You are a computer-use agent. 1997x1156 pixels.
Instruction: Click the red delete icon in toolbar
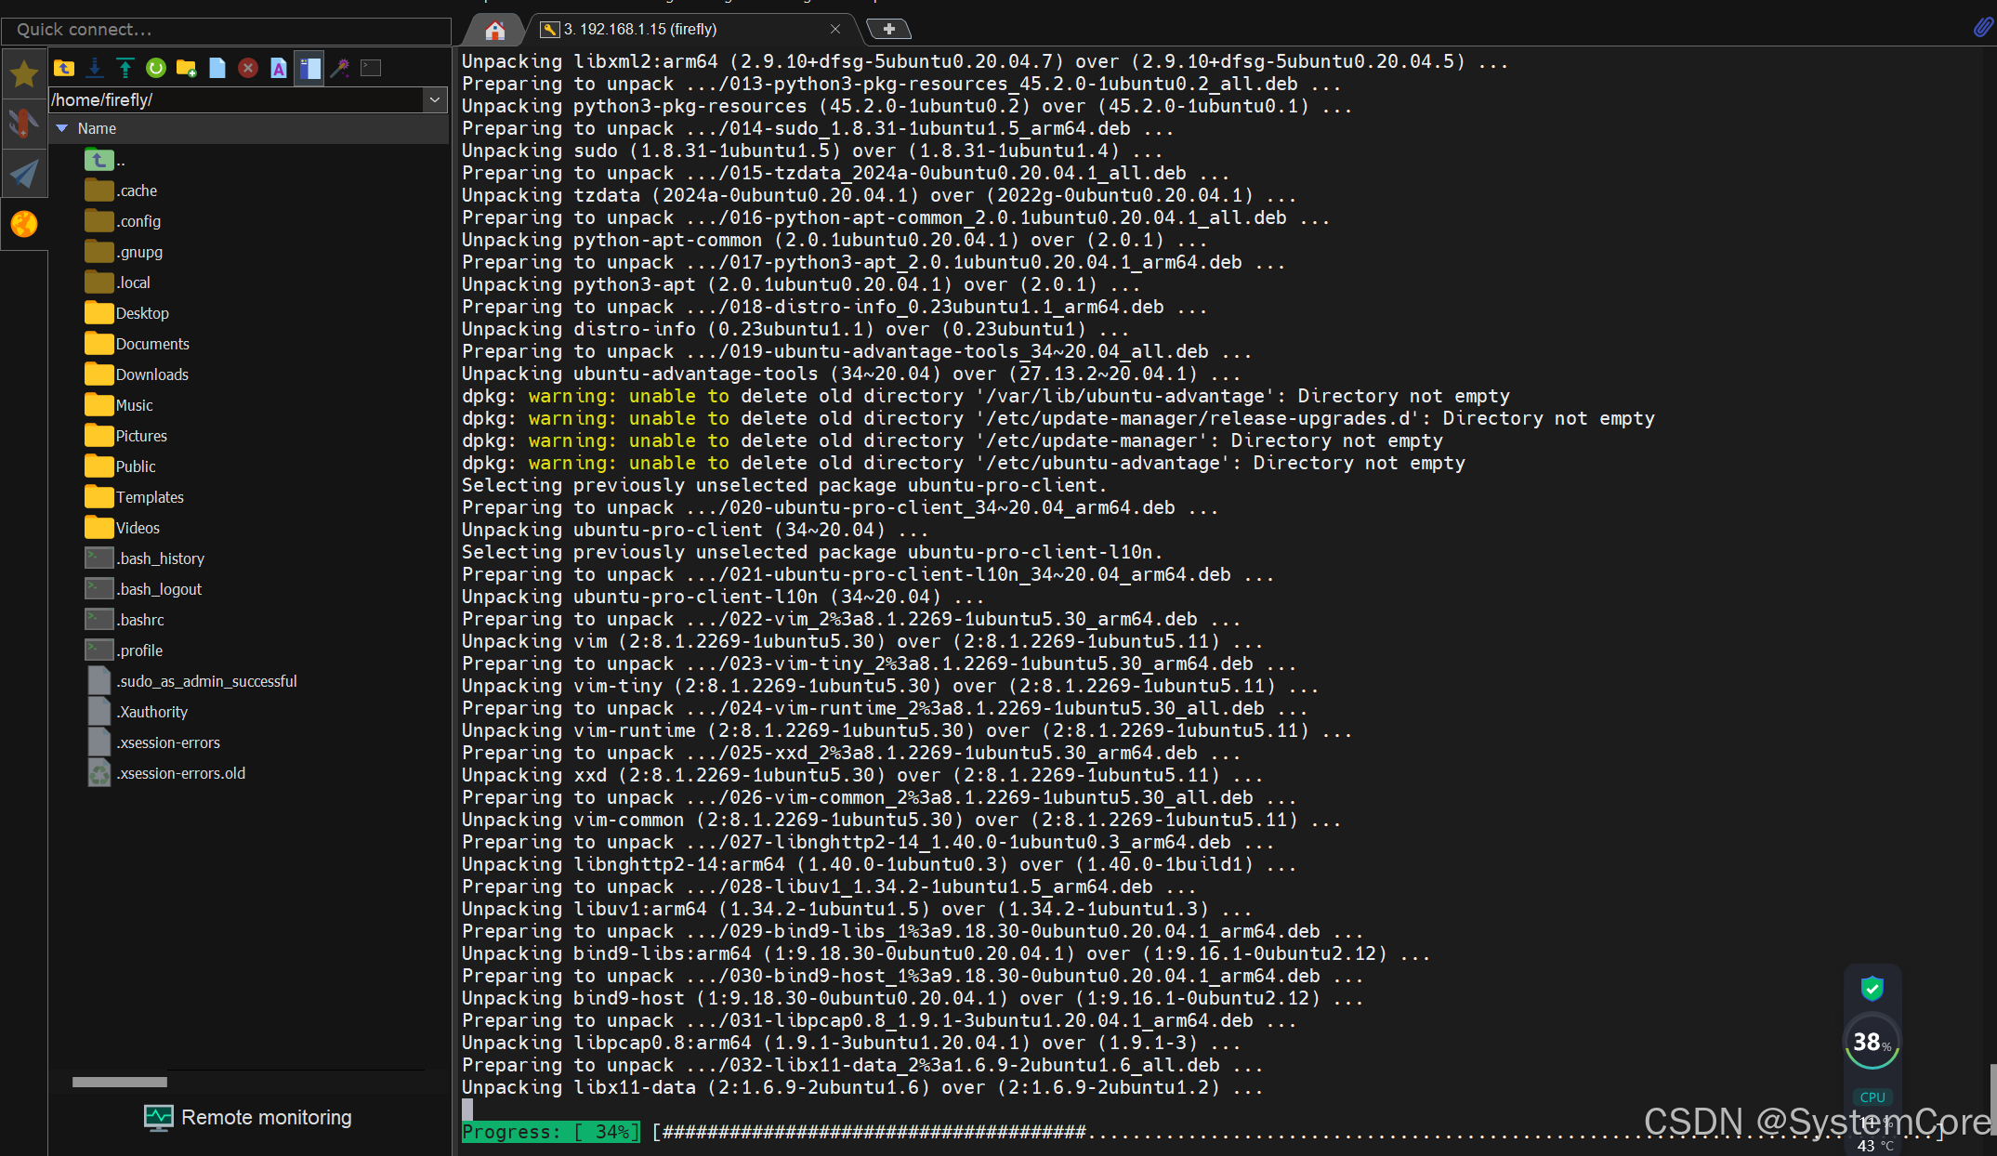pyautogui.click(x=248, y=68)
